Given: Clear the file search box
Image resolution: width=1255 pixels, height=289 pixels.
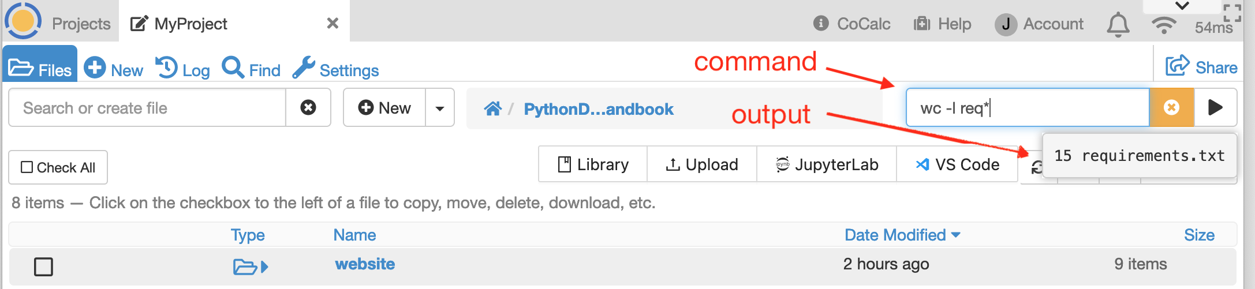Looking at the screenshot, I should [308, 107].
